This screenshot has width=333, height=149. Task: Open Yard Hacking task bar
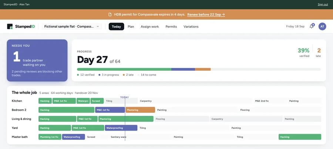pos(55,128)
